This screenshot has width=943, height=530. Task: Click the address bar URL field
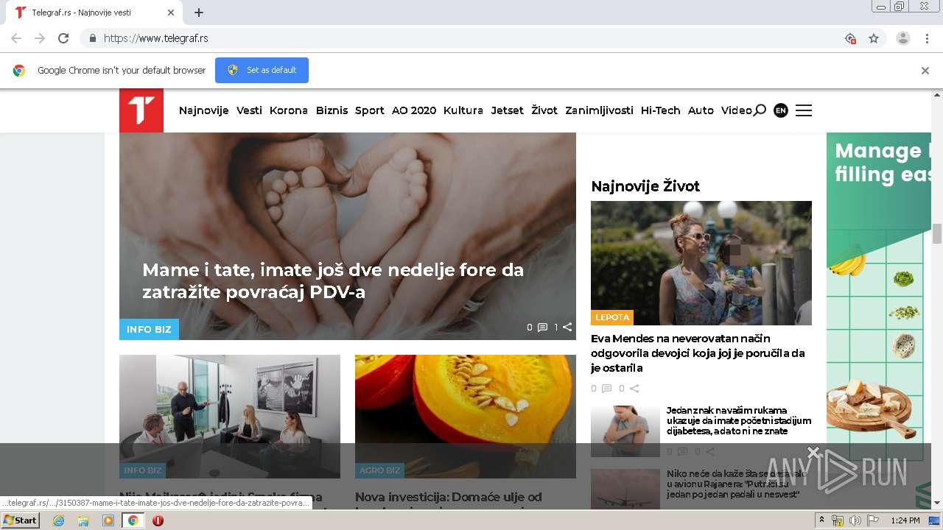pos(457,38)
